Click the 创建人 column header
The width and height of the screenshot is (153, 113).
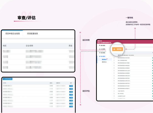pyautogui.click(x=51, y=83)
